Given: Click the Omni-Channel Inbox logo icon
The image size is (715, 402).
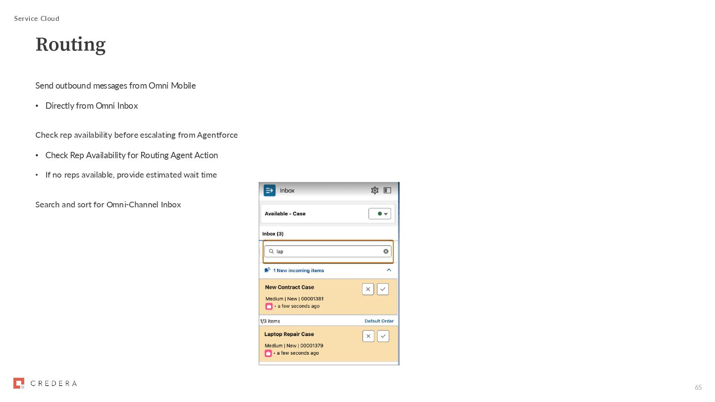Looking at the screenshot, I should (x=269, y=190).
